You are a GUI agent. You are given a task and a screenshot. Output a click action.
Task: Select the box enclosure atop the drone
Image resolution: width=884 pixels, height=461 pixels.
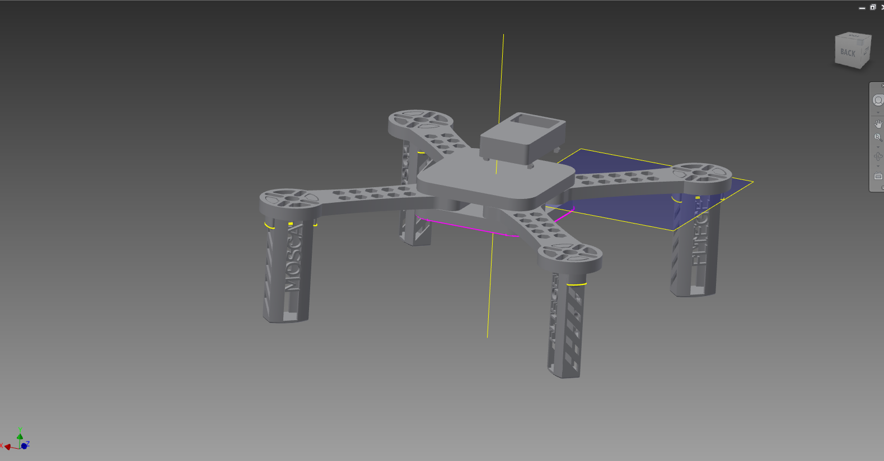[522, 138]
